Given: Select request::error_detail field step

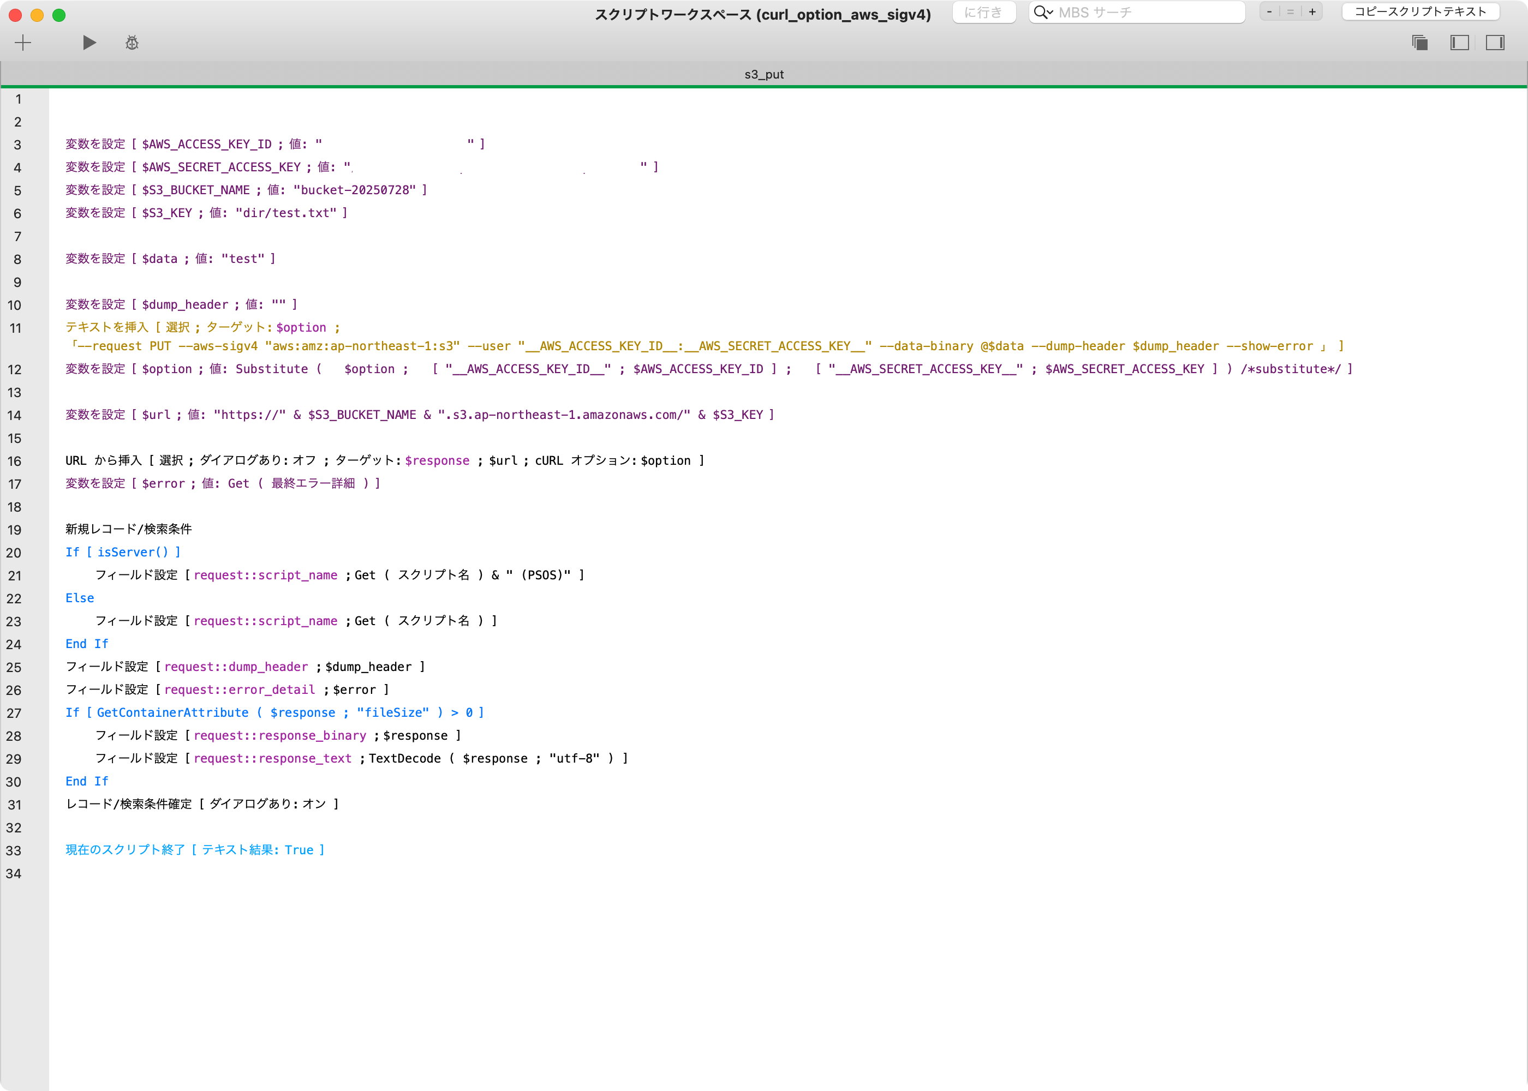Looking at the screenshot, I should 227,690.
